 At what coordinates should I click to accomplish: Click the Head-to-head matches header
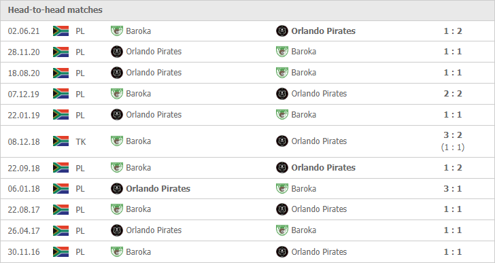[55, 10]
